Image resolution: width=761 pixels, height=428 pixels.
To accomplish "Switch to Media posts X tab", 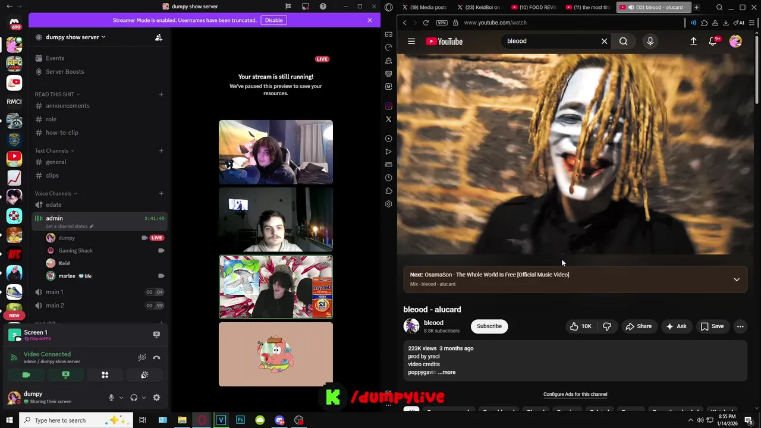I will tap(424, 7).
